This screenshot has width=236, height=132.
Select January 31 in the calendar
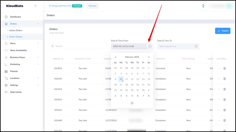[x=143, y=68]
